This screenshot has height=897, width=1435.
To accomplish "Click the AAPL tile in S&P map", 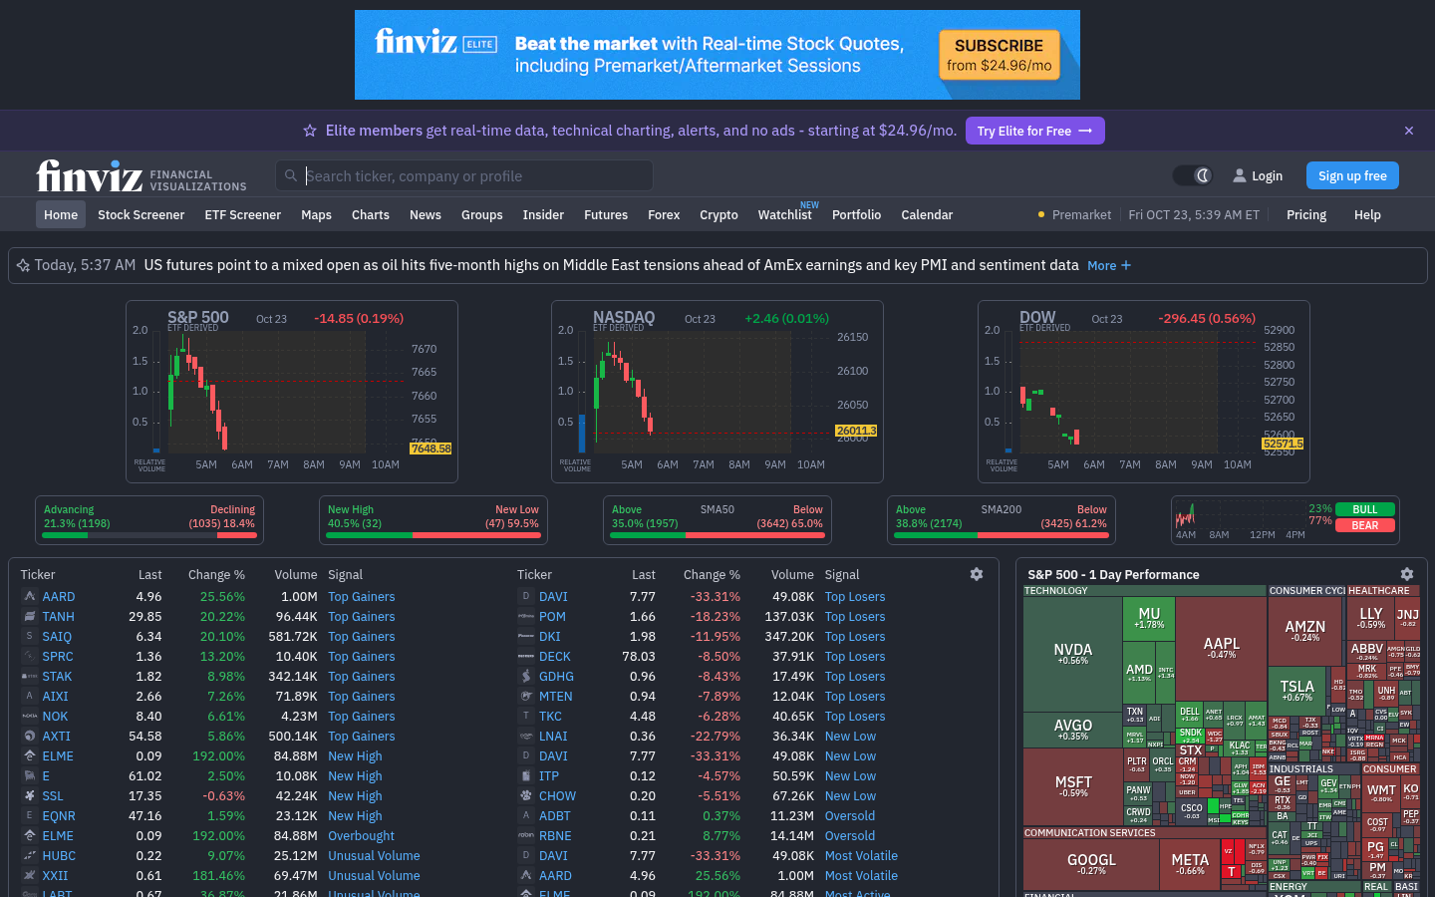I will tap(1221, 648).
